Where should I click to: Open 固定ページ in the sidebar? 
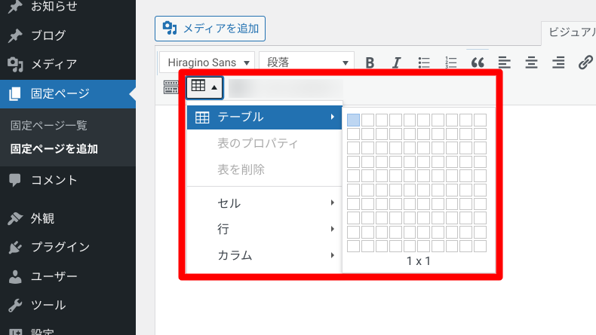click(68, 93)
